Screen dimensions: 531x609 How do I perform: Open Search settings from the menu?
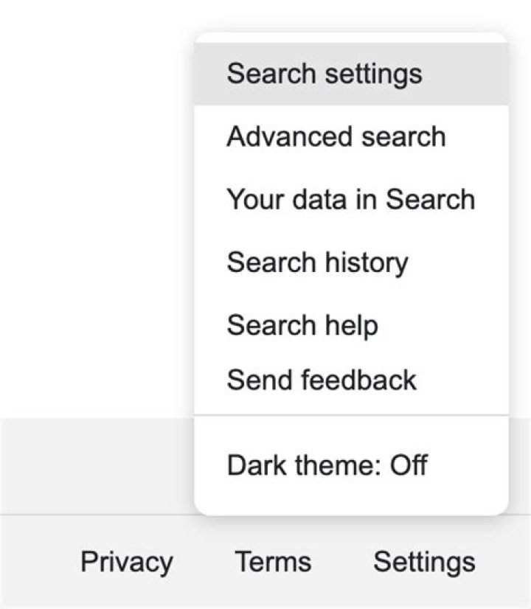click(x=324, y=74)
